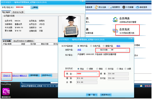Image resolution: width=152 pixels, height=99 pixels.
Task: Click 删除计次 link
Action: pyautogui.click(x=23, y=76)
